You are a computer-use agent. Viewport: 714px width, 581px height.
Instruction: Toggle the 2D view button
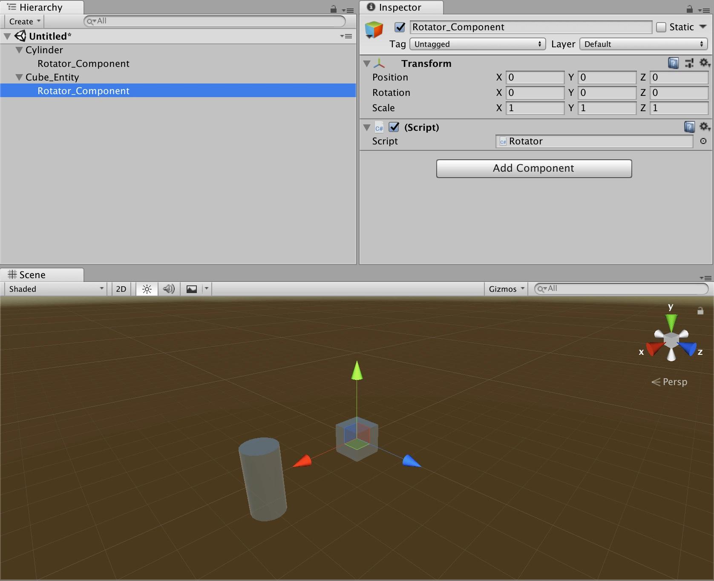(121, 289)
